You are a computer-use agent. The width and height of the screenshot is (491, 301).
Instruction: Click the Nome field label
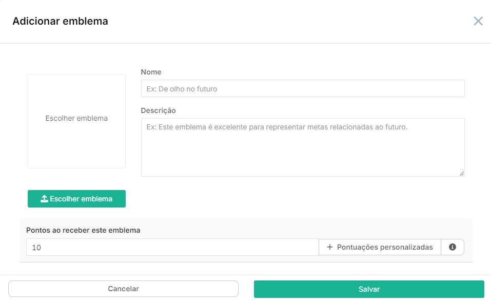(151, 72)
